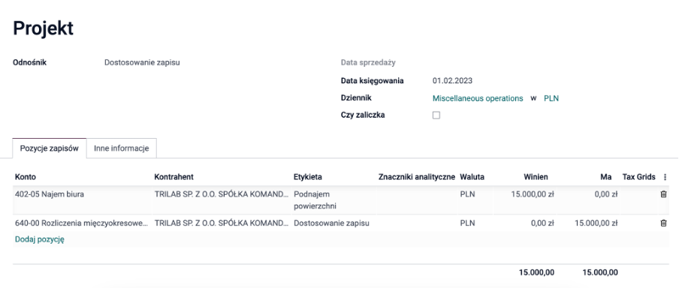The image size is (679, 288).
Task: Open Kontrahent TRILAB in the first row
Action: pos(222,194)
